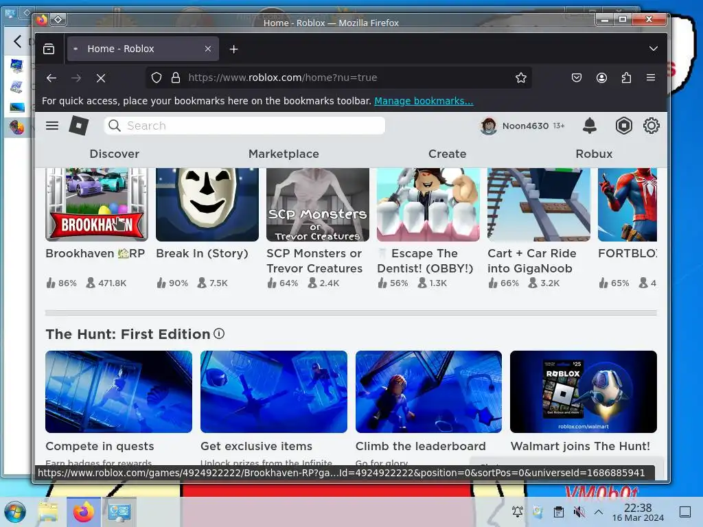Open Firefox application menu
The width and height of the screenshot is (703, 527).
pyautogui.click(x=651, y=78)
